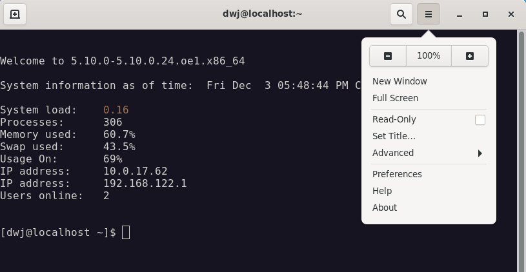
Task: Click the terminal vertical scrollbar
Action: pyautogui.click(x=521, y=148)
